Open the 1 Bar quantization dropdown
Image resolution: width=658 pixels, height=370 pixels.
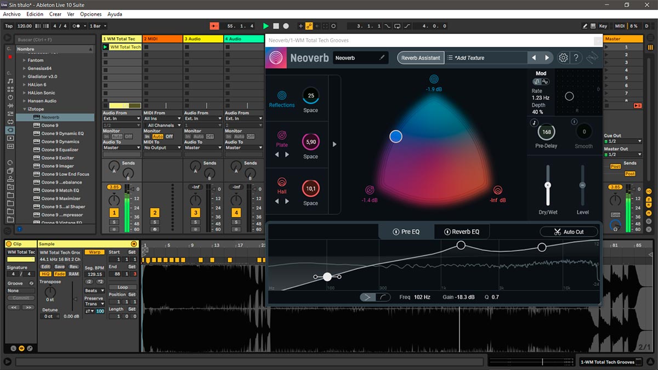click(x=97, y=26)
